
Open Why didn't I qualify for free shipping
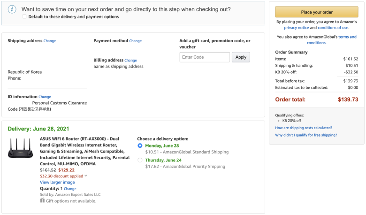click(306, 135)
